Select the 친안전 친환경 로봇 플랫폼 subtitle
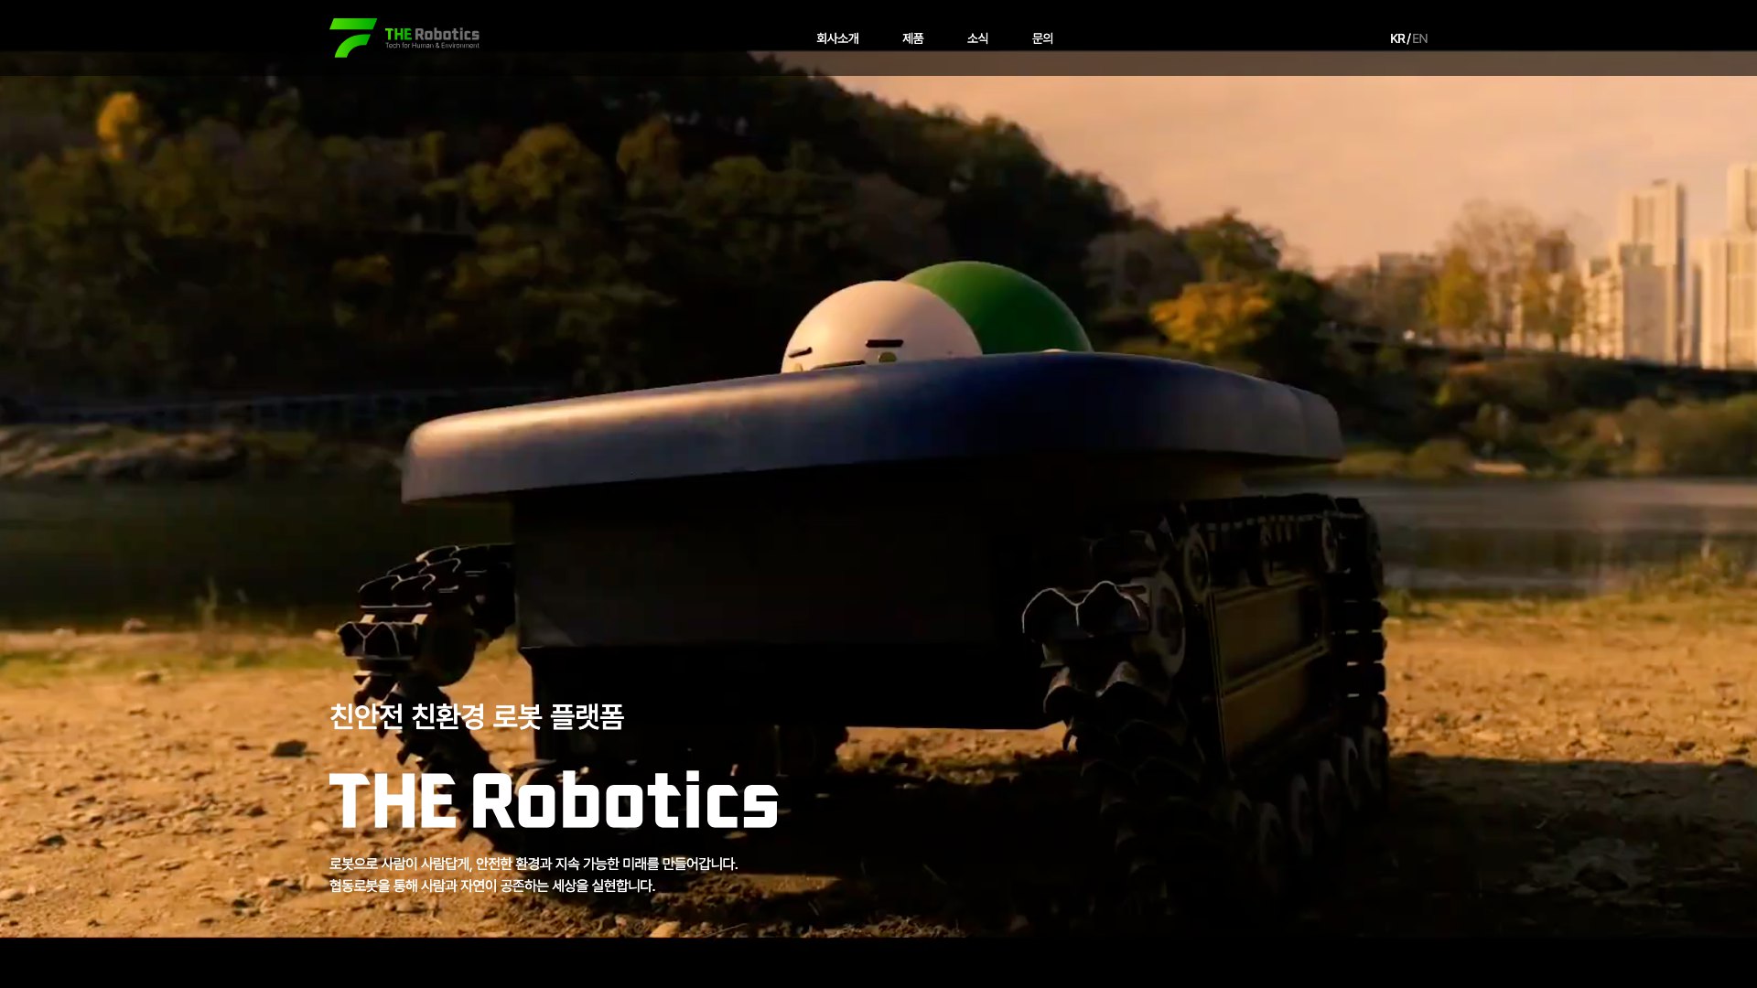Image resolution: width=1757 pixels, height=988 pixels. coord(477,716)
